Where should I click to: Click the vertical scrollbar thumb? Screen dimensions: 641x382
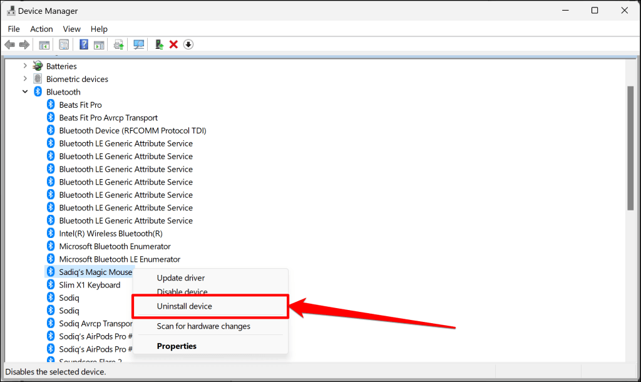631,147
